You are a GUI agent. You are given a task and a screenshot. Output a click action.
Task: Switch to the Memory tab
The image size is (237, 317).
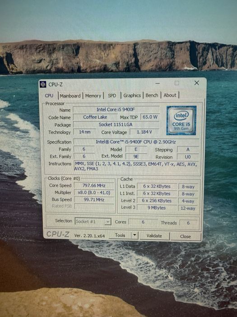[93, 96]
